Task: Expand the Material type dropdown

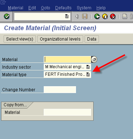Action: click(88, 74)
